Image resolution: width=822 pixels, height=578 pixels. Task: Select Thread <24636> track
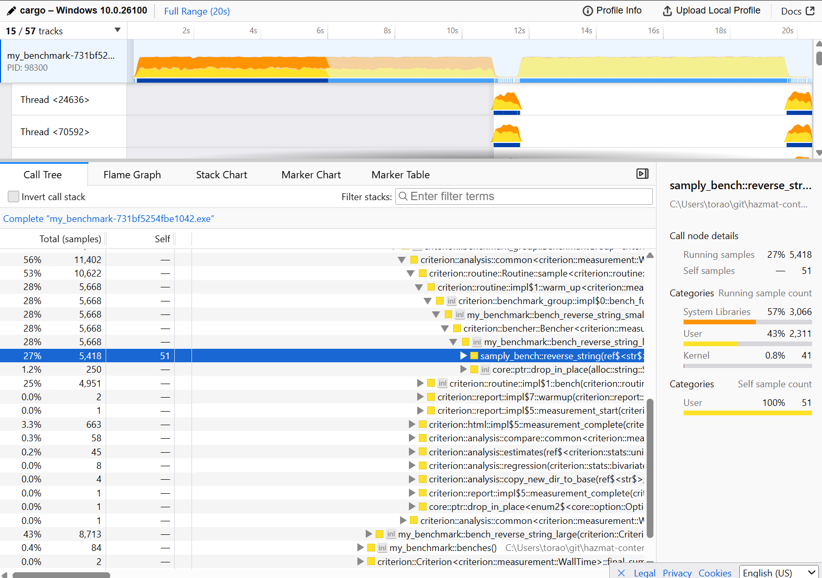(55, 100)
